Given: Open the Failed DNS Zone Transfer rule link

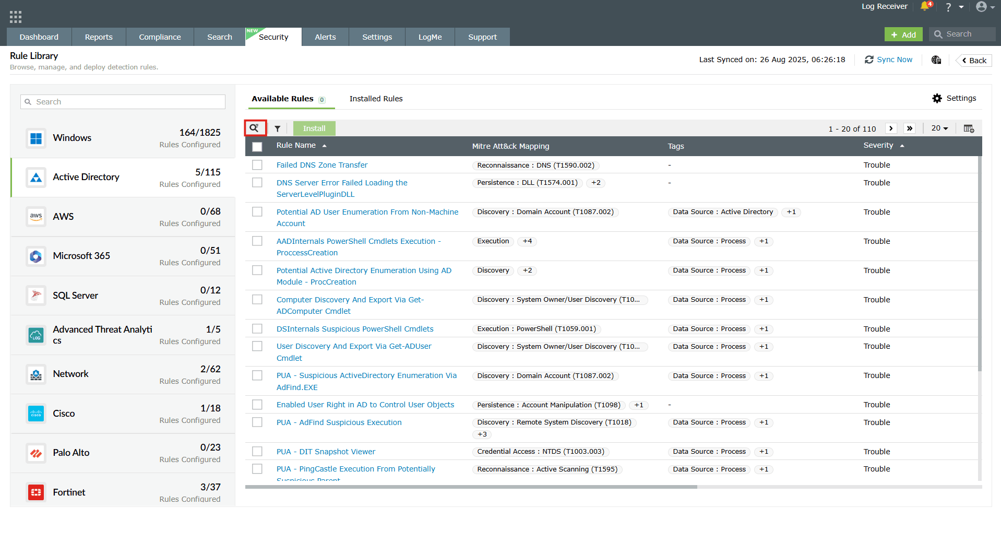Looking at the screenshot, I should pos(322,165).
